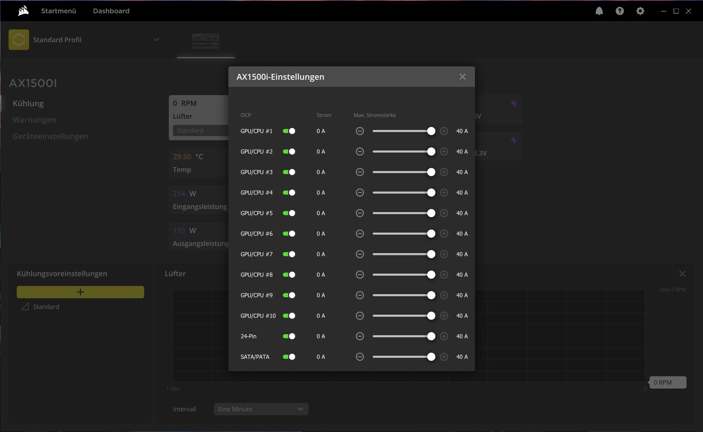Toggle OCP for SATA/PATA
Screen dimensions: 703x432
(289, 357)
